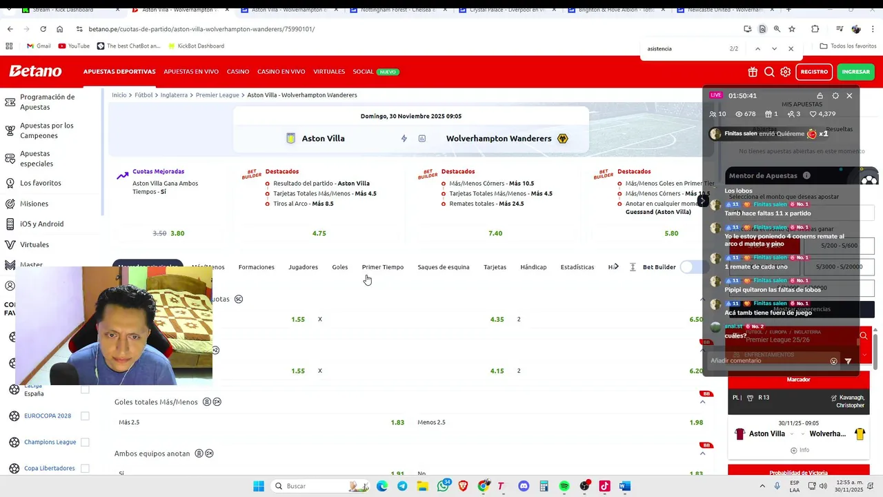Go to CASINO EN VIVO menu
Viewport: 883px width, 497px height.
[281, 72]
